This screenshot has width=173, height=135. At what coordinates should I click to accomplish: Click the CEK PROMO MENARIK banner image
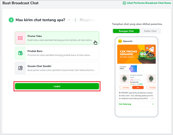click(136, 54)
